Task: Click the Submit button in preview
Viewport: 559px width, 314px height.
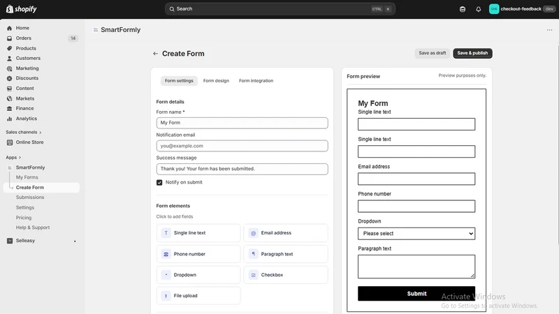Action: point(416,294)
